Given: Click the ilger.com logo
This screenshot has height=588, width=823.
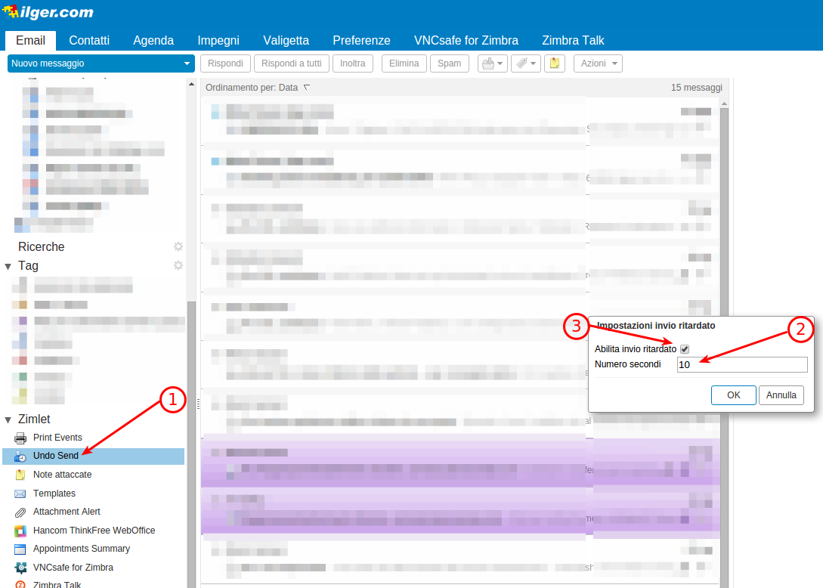Looking at the screenshot, I should tap(48, 13).
